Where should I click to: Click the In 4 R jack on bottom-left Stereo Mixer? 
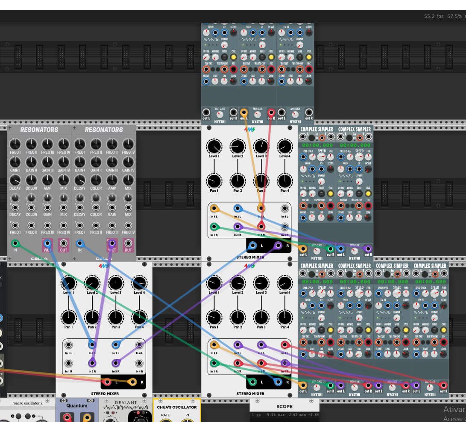point(139,363)
